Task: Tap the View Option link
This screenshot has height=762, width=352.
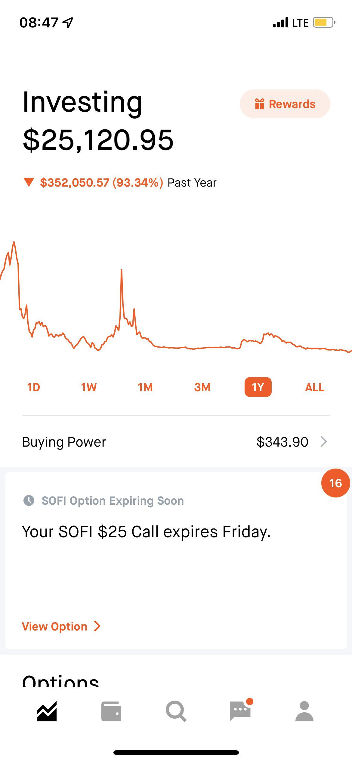Action: (x=55, y=626)
